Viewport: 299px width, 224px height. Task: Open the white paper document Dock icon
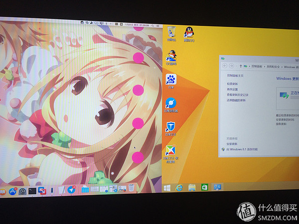coord(61,190)
